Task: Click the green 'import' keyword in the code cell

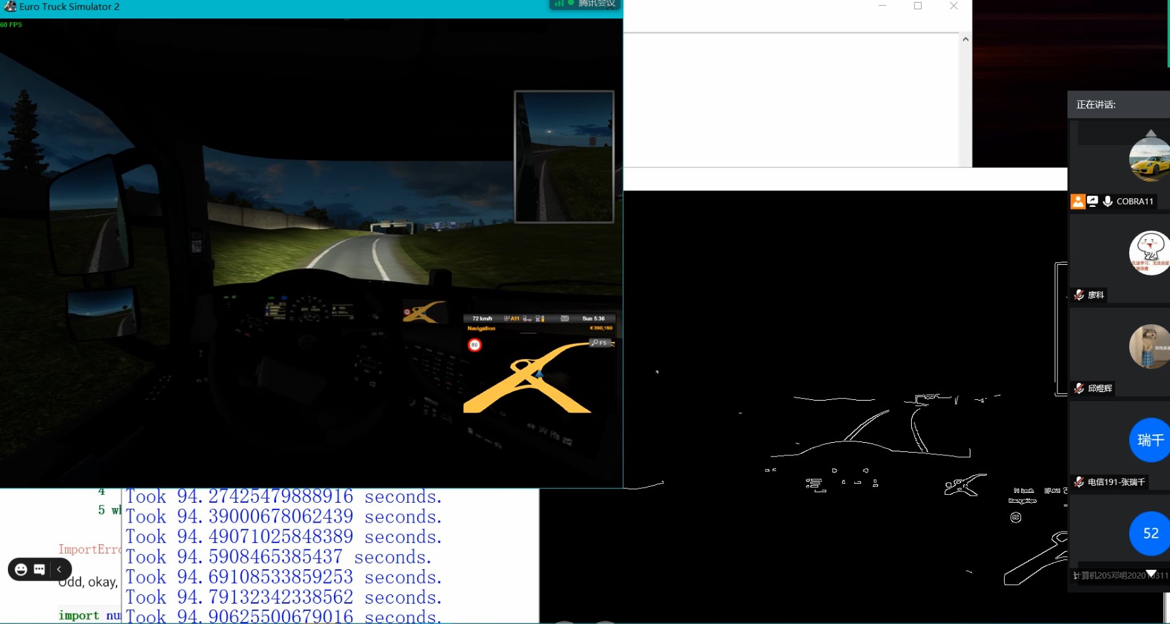Action: click(78, 615)
